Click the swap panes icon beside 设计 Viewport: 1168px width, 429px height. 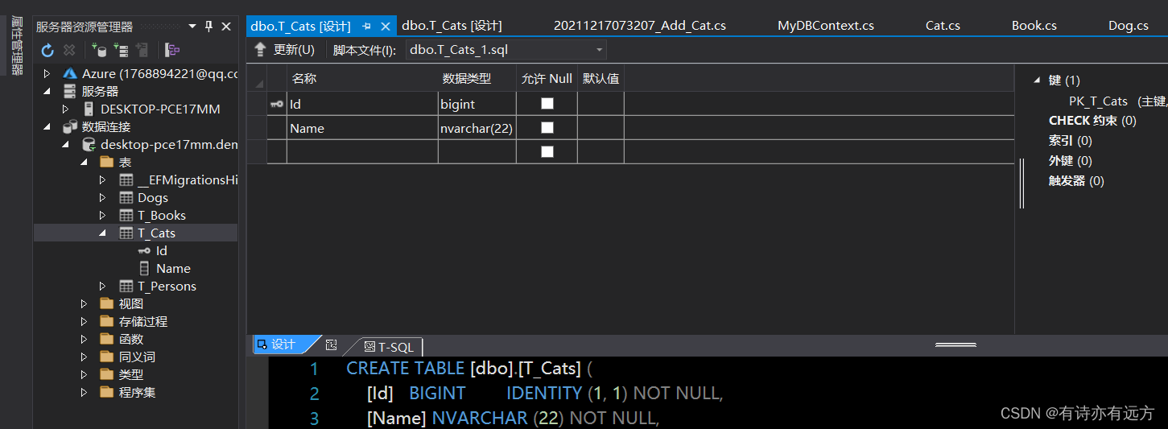coord(331,345)
